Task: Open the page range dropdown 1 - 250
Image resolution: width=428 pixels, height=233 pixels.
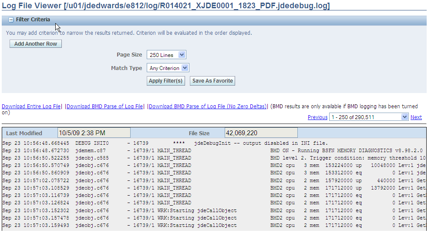Action: click(369, 117)
